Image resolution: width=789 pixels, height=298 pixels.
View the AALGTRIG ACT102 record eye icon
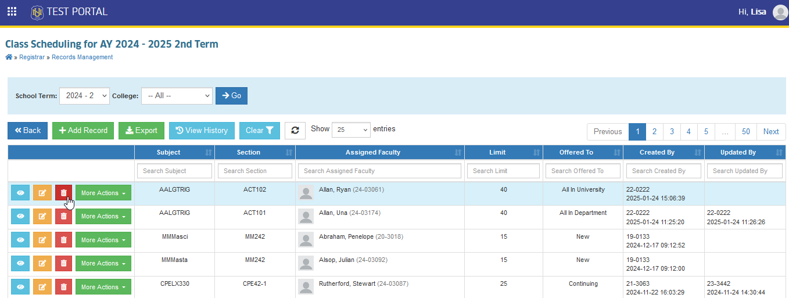tap(20, 193)
